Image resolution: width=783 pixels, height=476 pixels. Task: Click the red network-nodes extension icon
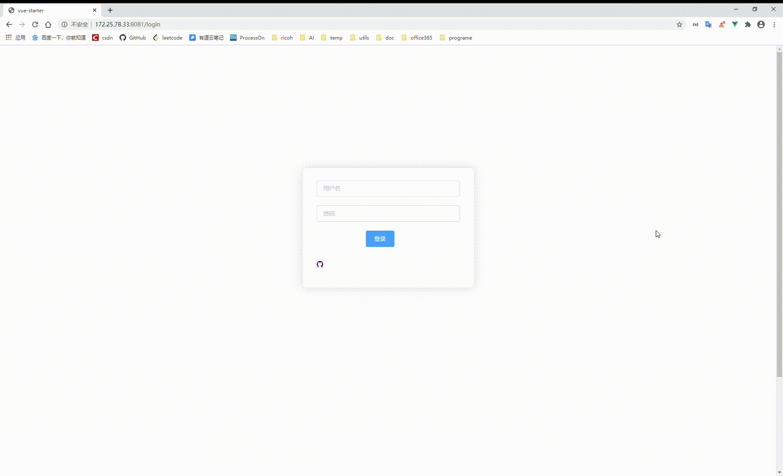722,24
